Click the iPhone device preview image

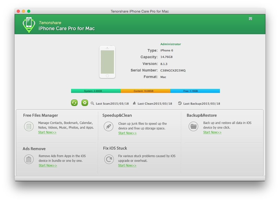coord(107,62)
